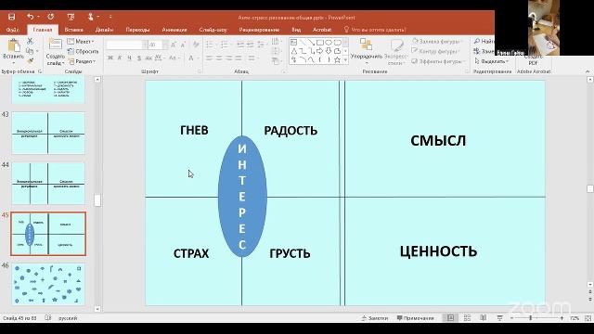This screenshot has height=334, width=594.
Task: Select slide 46 thumbnail
Action: click(x=48, y=285)
